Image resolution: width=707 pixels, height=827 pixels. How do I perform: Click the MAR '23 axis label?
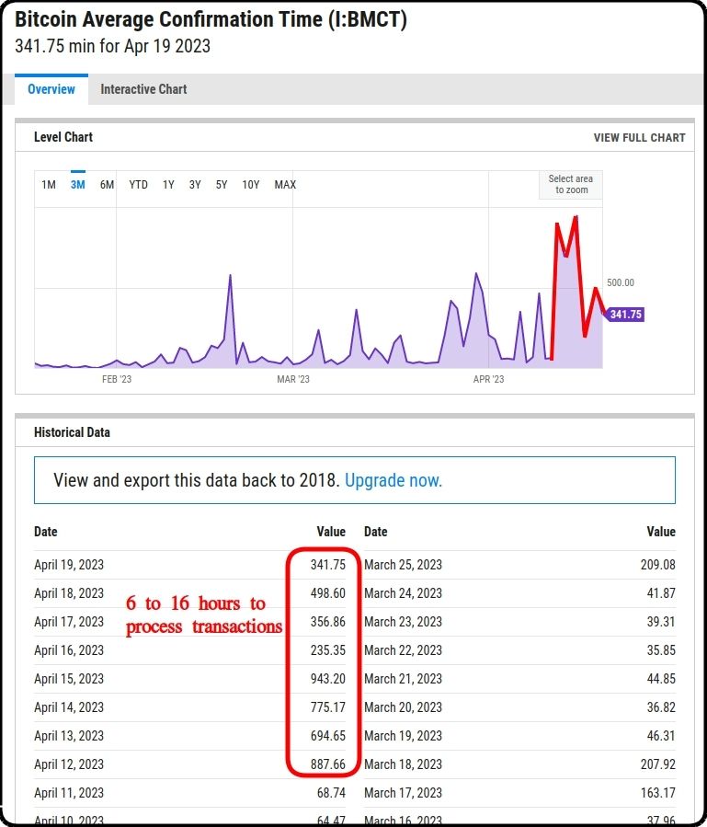click(293, 379)
